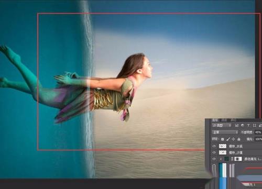Open the 正常 blend mode dropdown
The image size is (262, 189).
225,132
